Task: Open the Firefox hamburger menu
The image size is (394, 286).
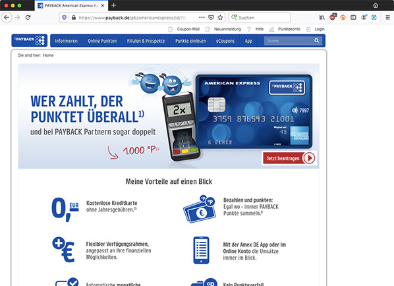Action: [x=387, y=17]
